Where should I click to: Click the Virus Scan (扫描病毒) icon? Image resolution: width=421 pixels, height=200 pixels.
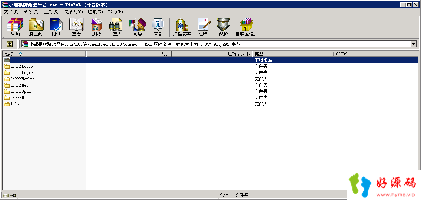(182, 27)
